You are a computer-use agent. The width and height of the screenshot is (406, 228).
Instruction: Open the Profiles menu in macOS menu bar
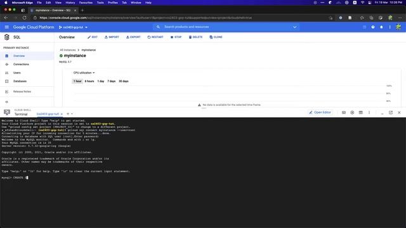coord(113,3)
